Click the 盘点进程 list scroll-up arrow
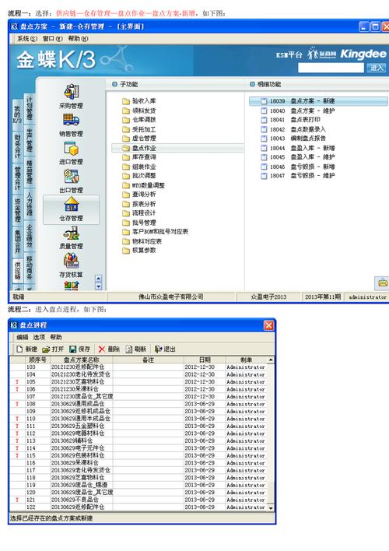The width and height of the screenshot is (389, 551). (271, 360)
